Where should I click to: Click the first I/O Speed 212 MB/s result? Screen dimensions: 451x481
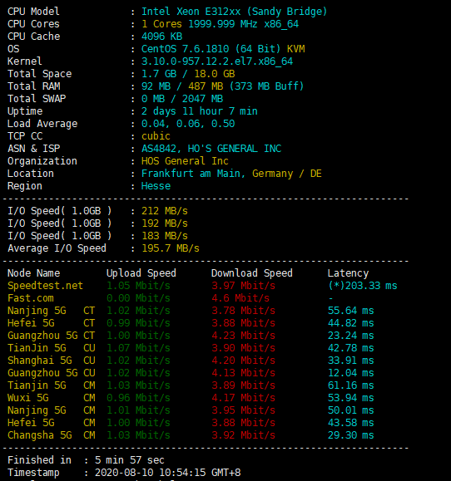(x=165, y=211)
